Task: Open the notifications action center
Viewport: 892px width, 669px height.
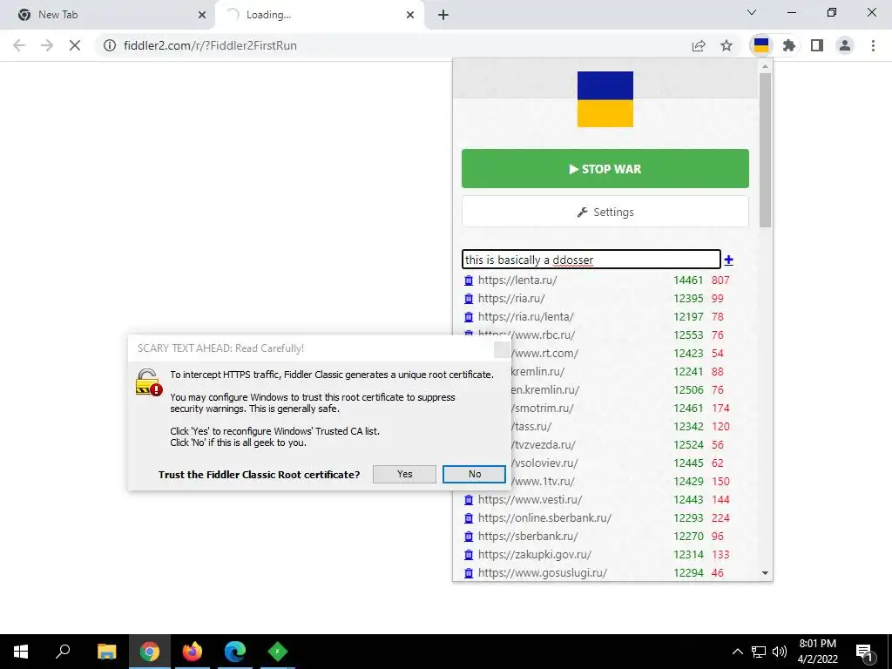Action: tap(864, 652)
